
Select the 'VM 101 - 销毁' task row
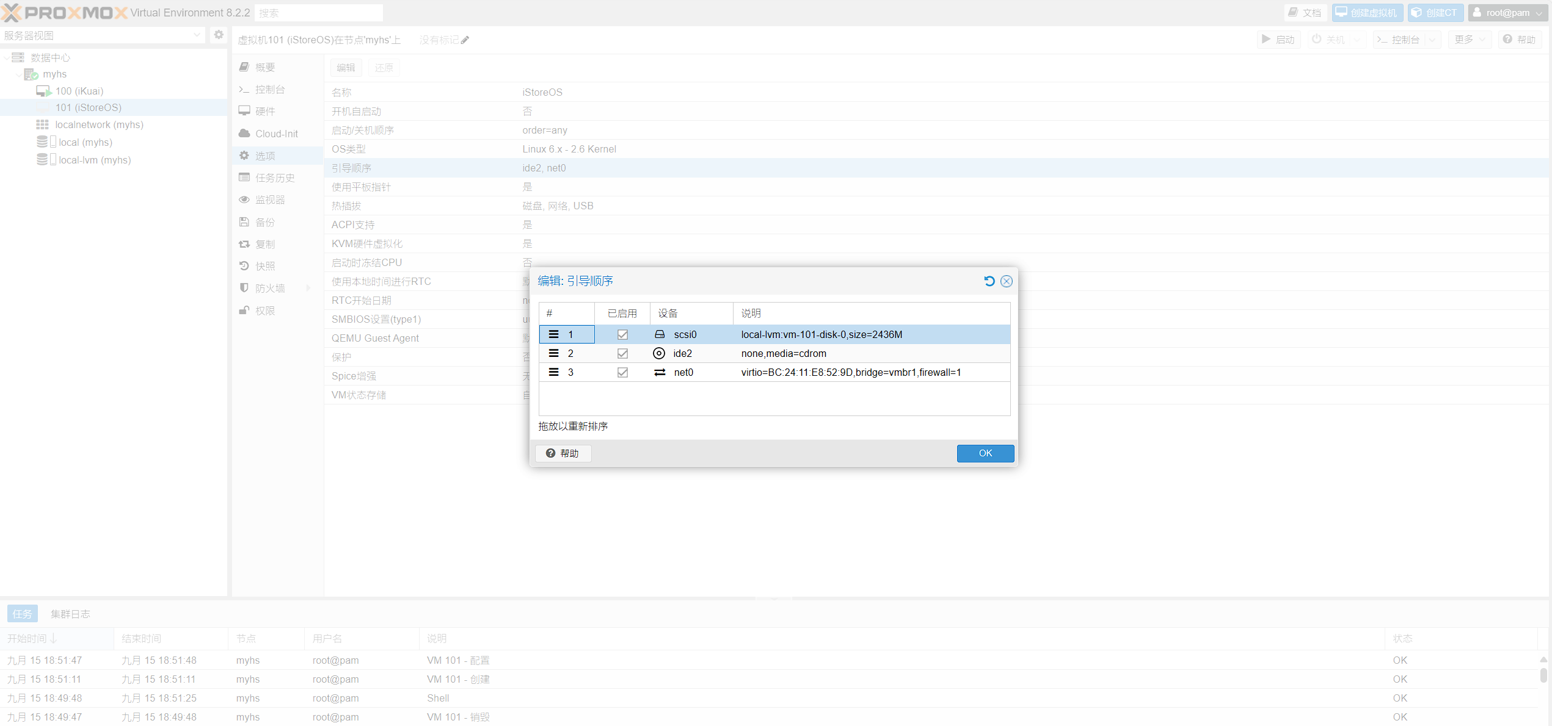click(x=770, y=717)
